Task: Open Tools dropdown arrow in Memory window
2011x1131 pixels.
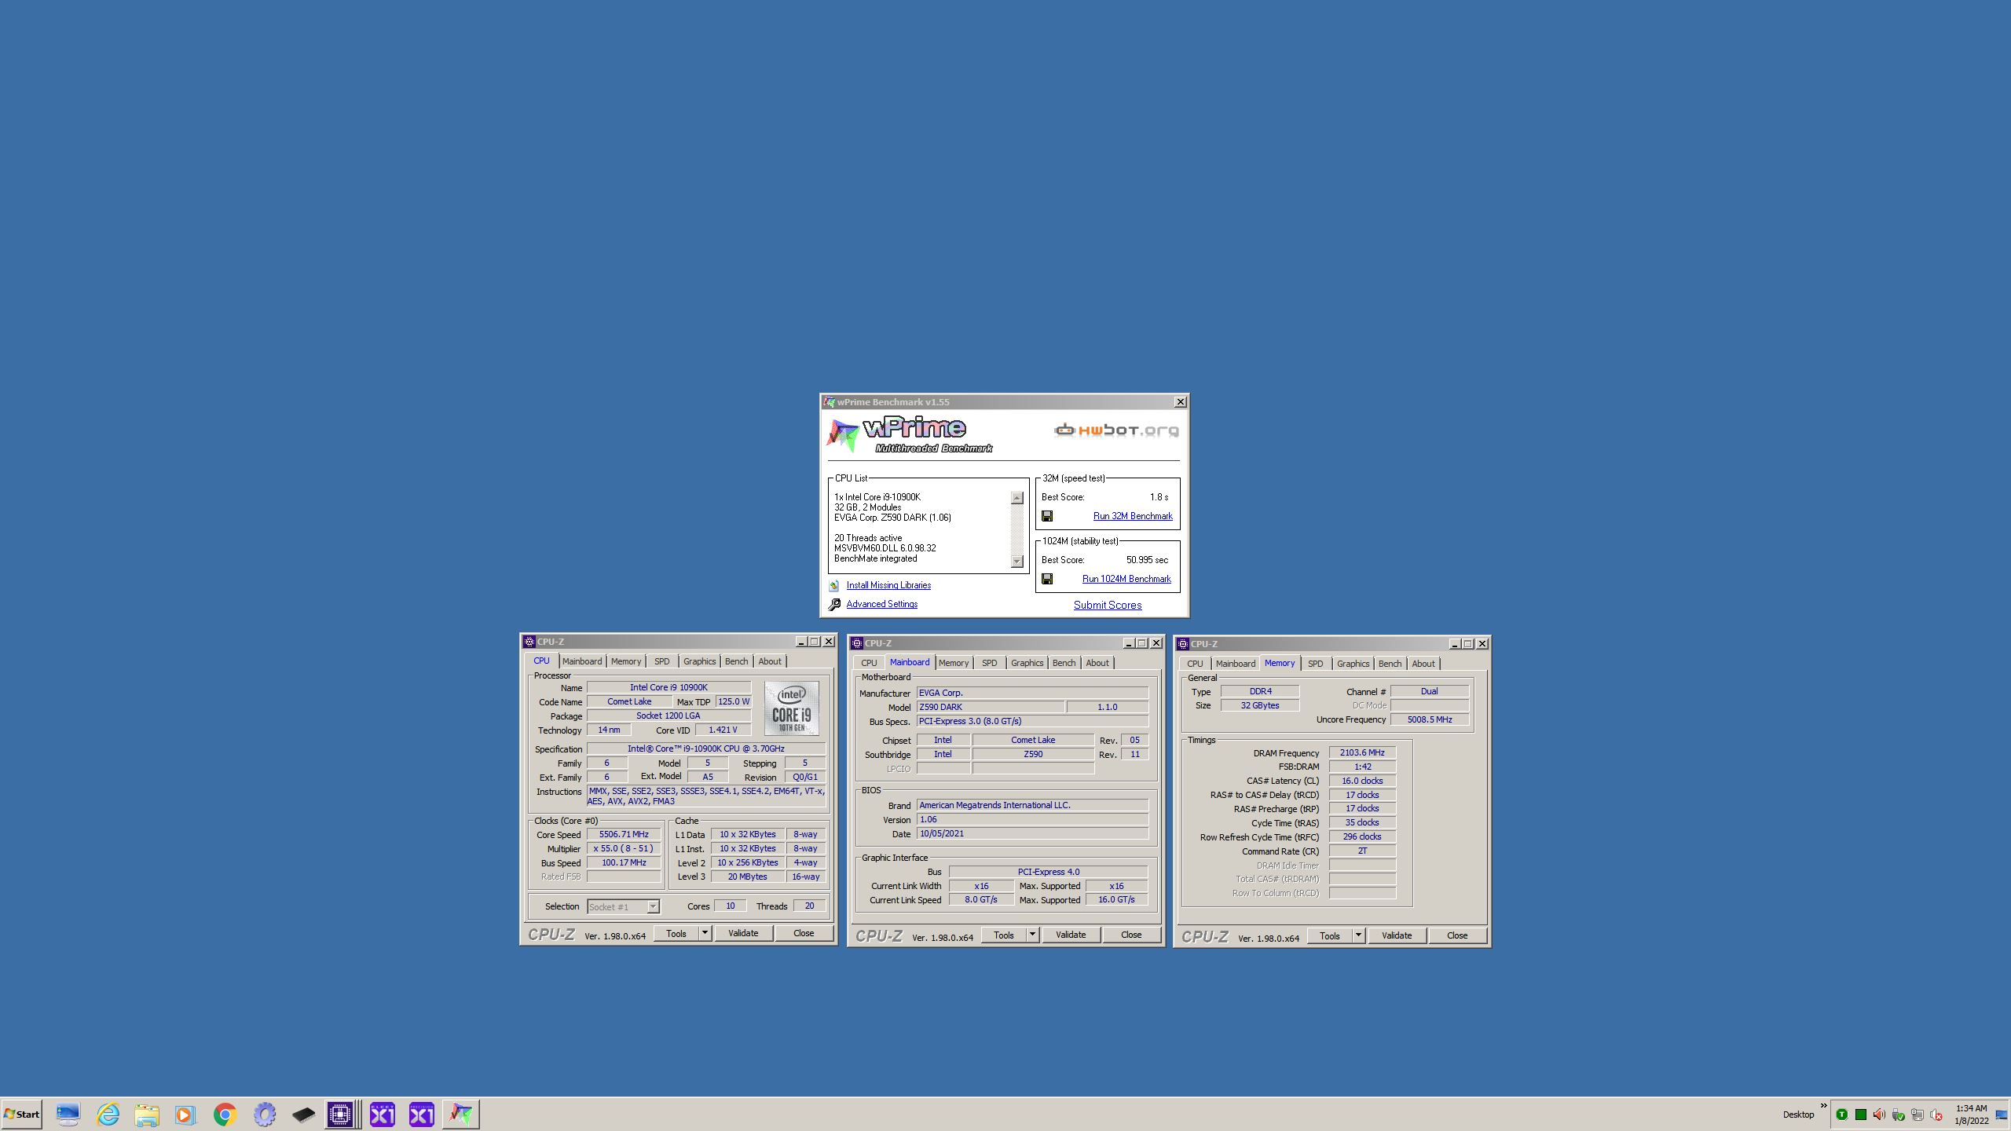Action: (1357, 935)
